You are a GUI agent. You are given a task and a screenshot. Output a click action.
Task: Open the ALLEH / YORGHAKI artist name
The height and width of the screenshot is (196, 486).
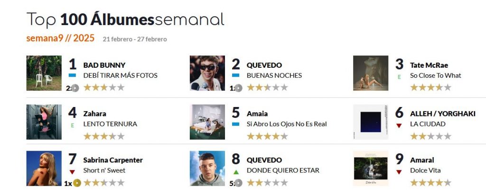tap(442, 114)
